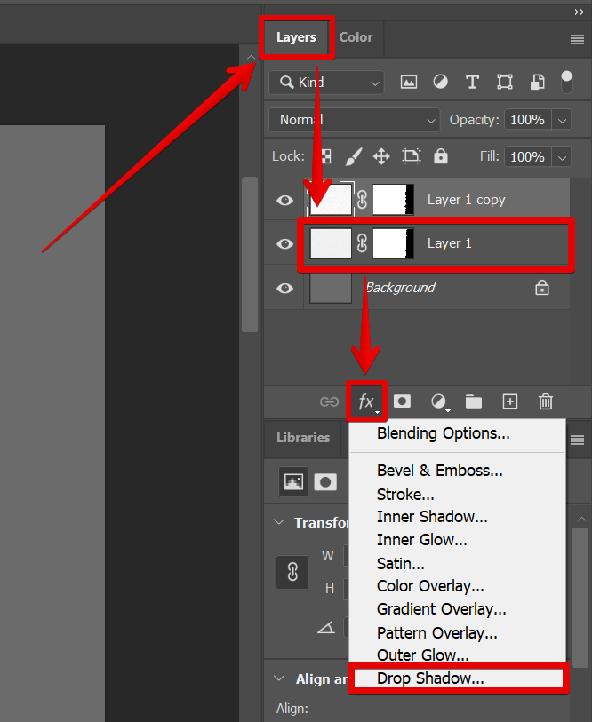Choose Drop Shadow from the menu
Image resolution: width=592 pixels, height=722 pixels.
tap(430, 678)
